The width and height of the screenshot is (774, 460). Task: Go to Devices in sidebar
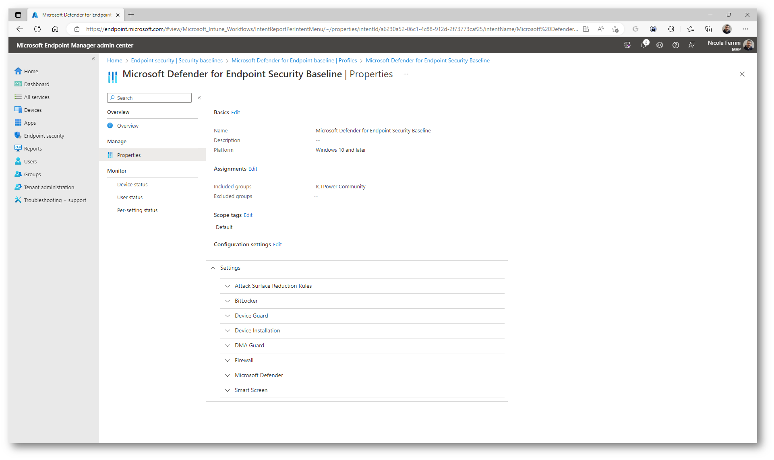(x=33, y=110)
